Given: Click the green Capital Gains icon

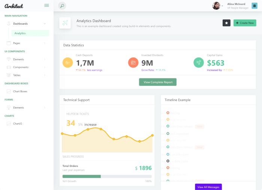Looking at the screenshot, I should click(199, 62).
